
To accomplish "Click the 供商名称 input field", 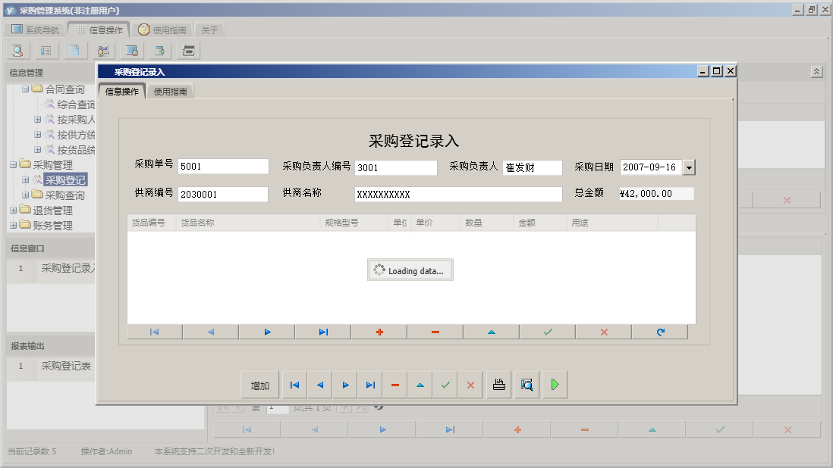I will point(457,195).
